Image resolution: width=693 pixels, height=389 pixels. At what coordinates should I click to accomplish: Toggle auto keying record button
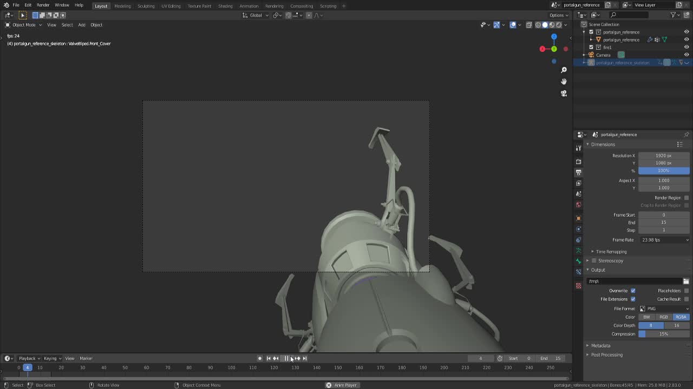pyautogui.click(x=260, y=358)
